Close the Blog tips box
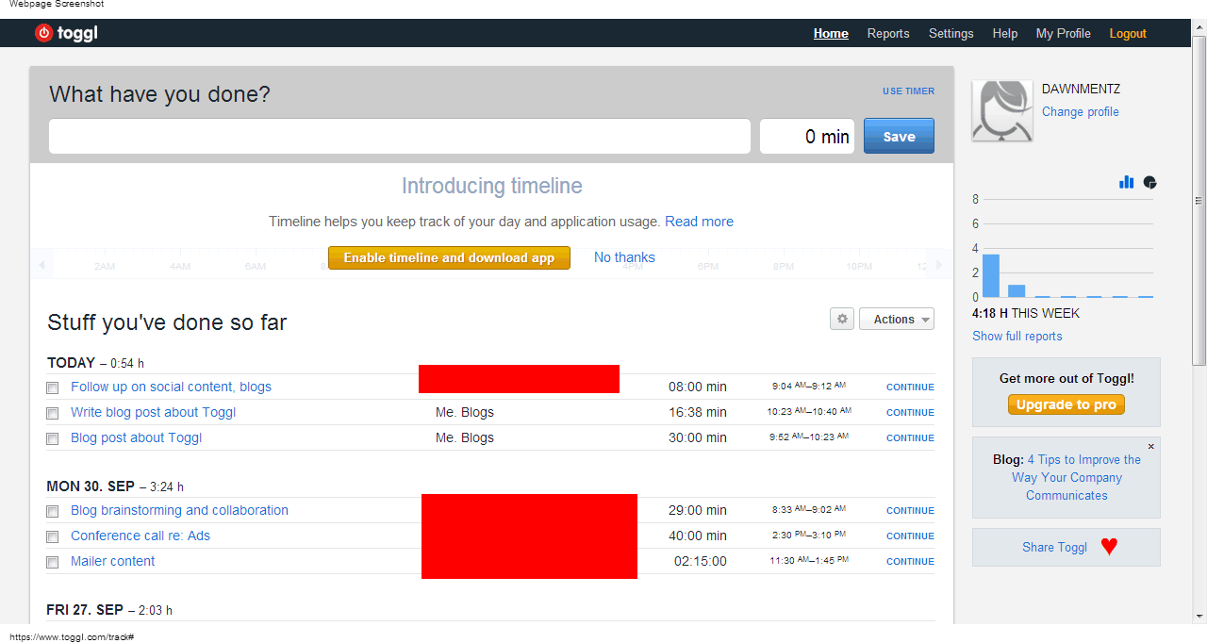 click(x=1150, y=447)
